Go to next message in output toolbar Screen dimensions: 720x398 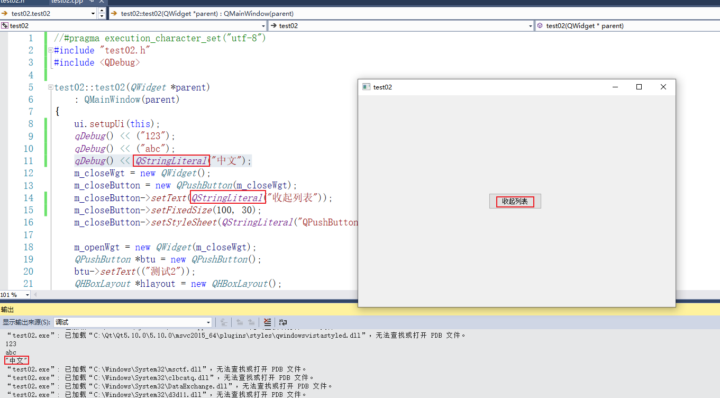[252, 322]
